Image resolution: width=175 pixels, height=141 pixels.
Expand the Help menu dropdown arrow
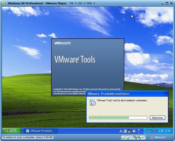click(x=94, y=3)
